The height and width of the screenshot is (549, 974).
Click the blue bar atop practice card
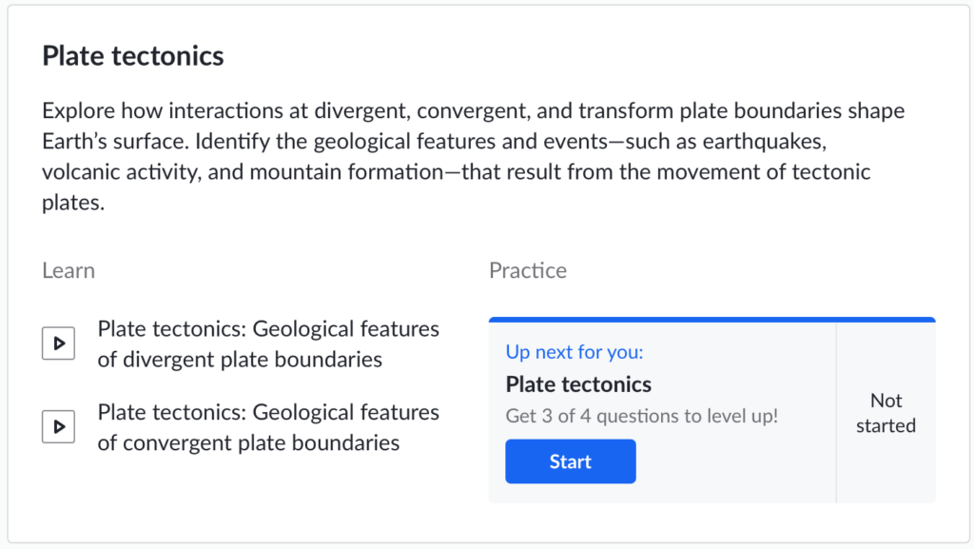[x=711, y=320]
